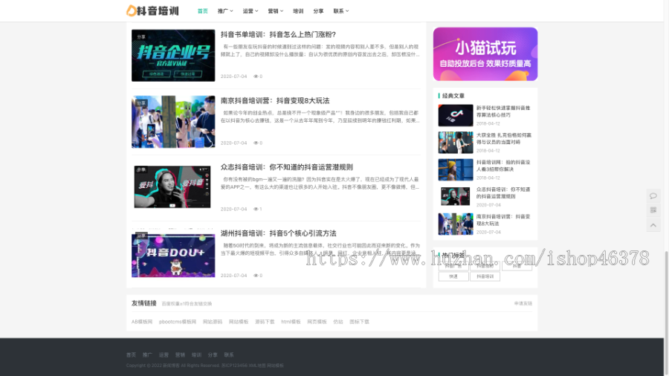
Task: Click 申请友链 link
Action: (x=523, y=303)
